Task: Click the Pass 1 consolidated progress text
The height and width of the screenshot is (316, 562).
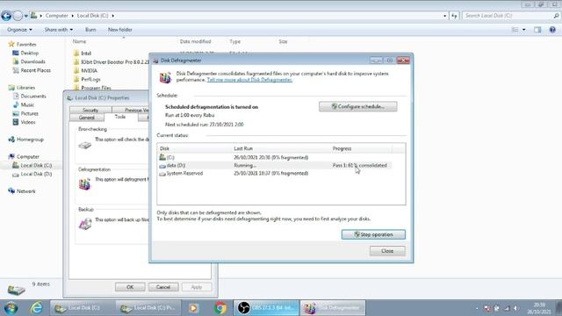Action: coord(359,165)
